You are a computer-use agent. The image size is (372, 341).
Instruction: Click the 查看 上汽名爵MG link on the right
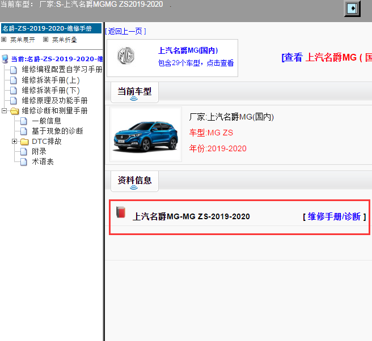pos(327,58)
